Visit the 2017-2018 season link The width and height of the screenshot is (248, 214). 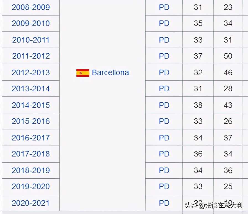(x=31, y=154)
